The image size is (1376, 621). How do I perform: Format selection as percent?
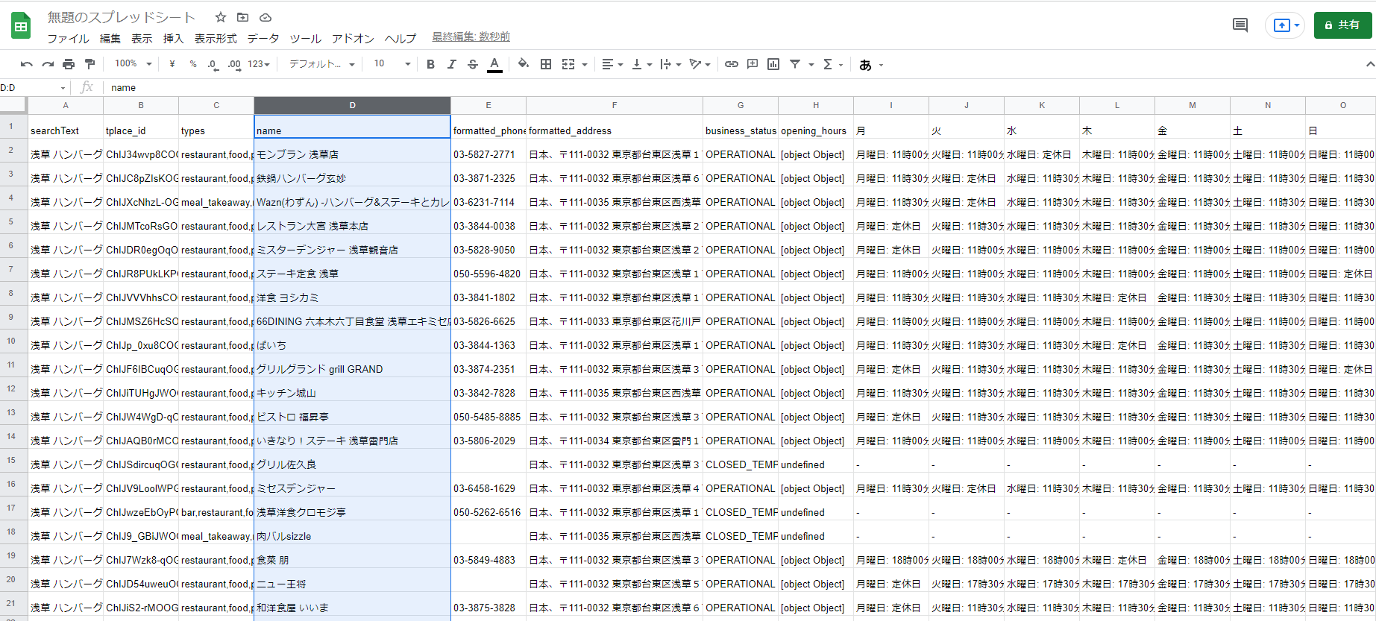193,64
